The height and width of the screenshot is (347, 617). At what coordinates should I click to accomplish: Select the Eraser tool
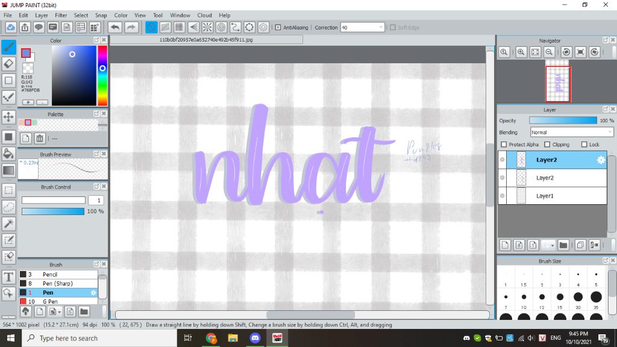[8, 64]
